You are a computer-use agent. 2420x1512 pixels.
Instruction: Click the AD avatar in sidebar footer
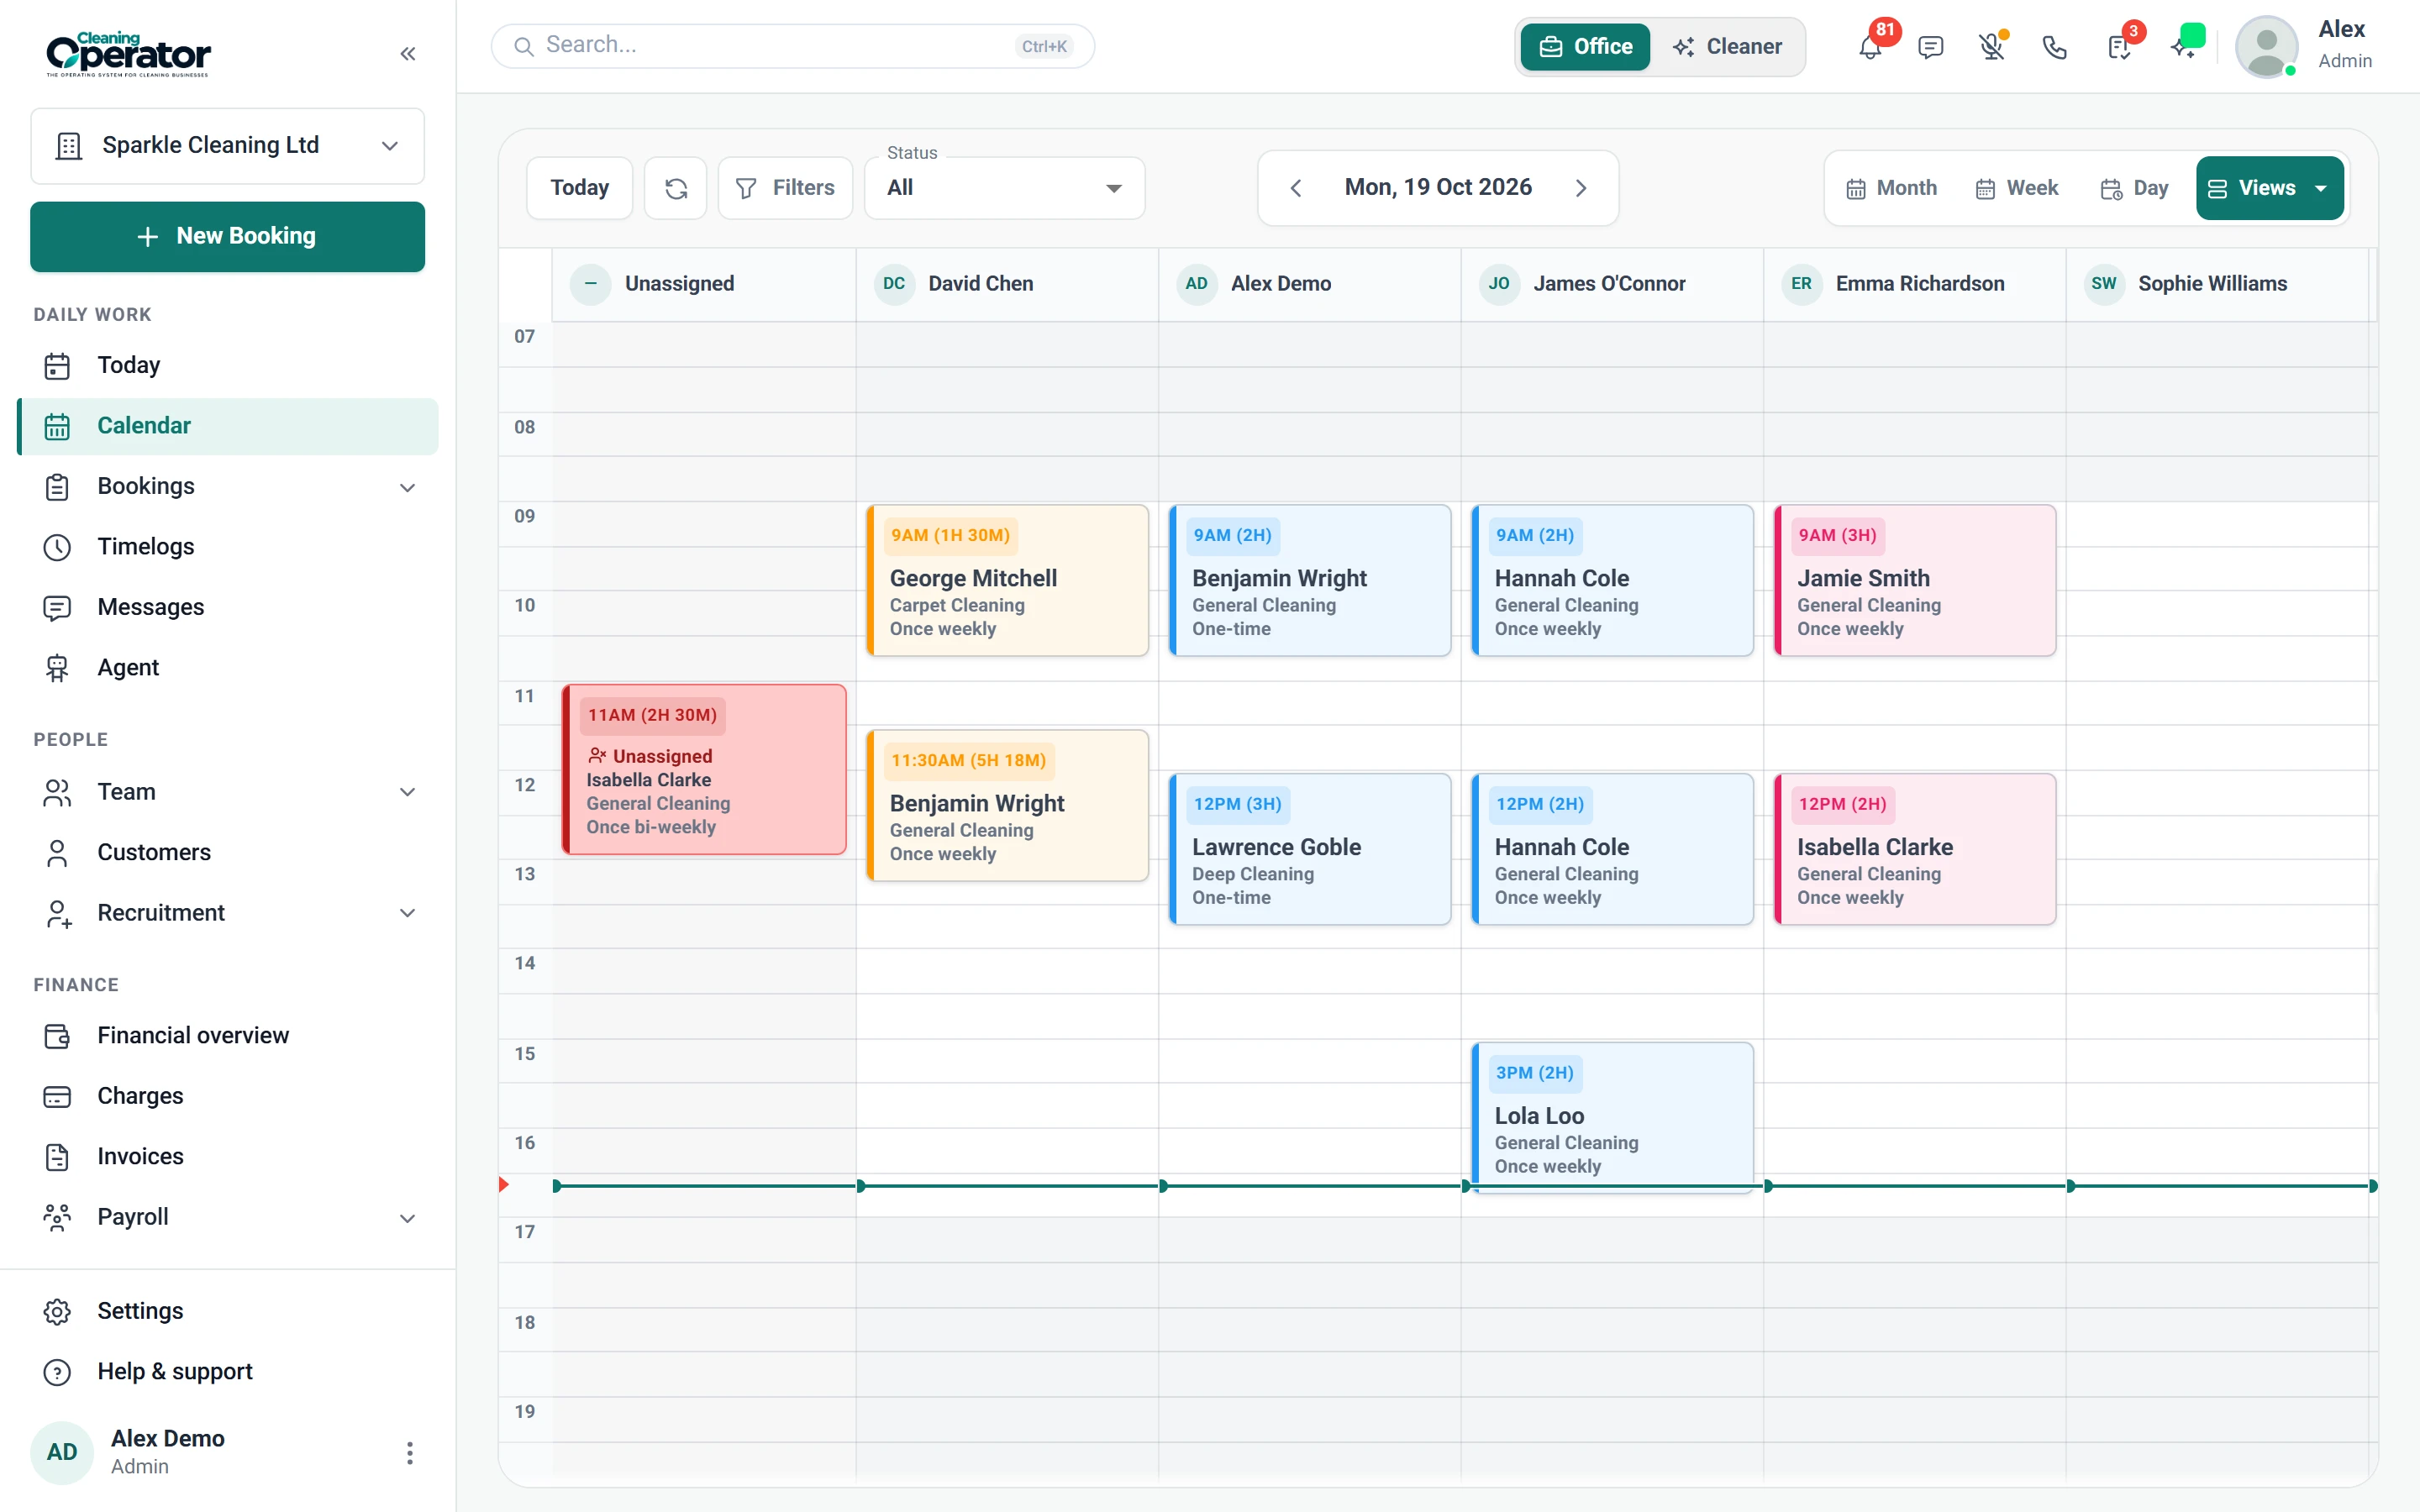(62, 1453)
